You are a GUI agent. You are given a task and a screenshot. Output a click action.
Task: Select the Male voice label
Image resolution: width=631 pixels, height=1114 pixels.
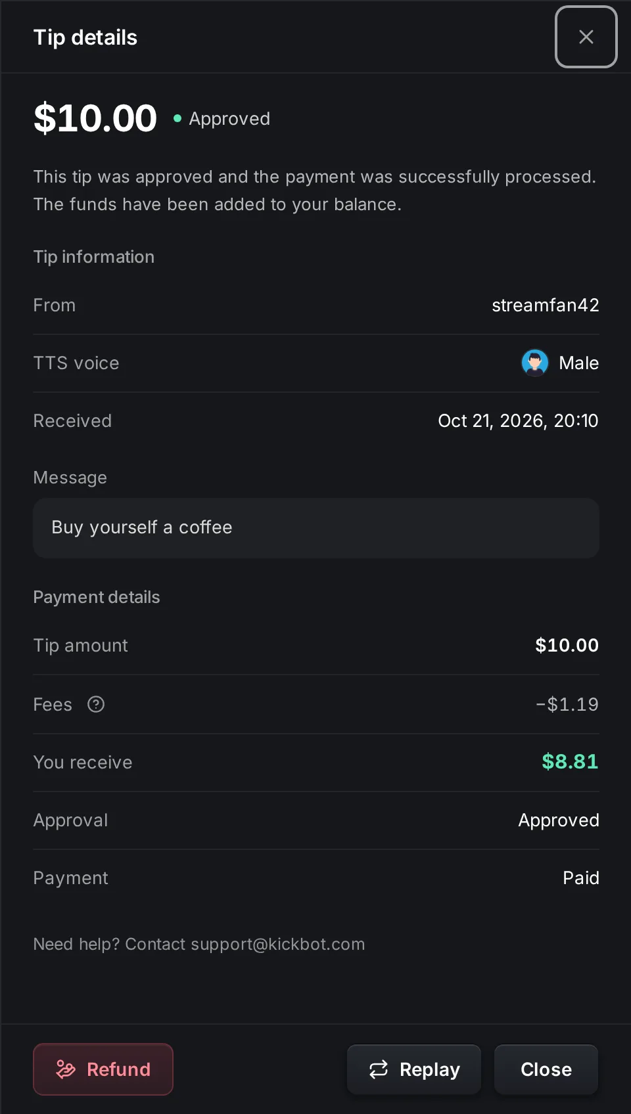578,363
